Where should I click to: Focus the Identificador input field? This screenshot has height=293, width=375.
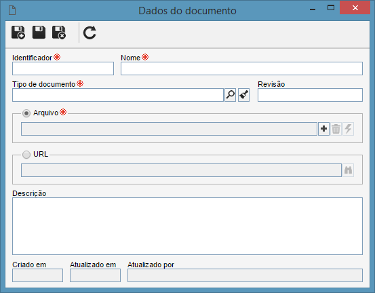[x=63, y=69]
